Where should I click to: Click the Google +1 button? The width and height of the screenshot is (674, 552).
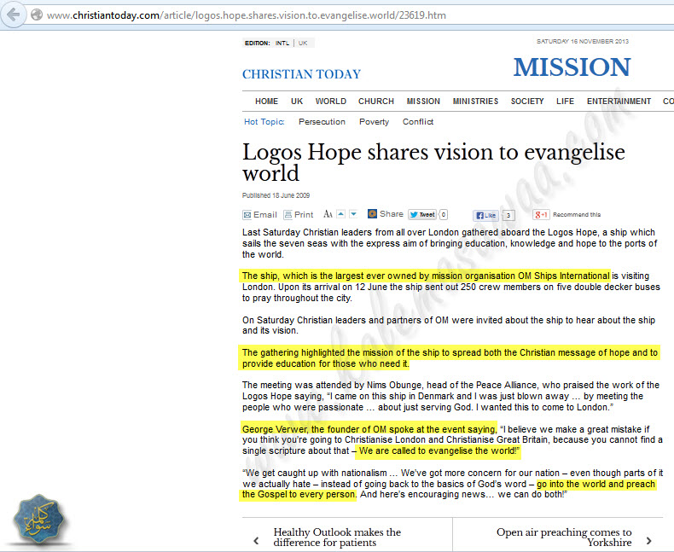[x=541, y=215]
